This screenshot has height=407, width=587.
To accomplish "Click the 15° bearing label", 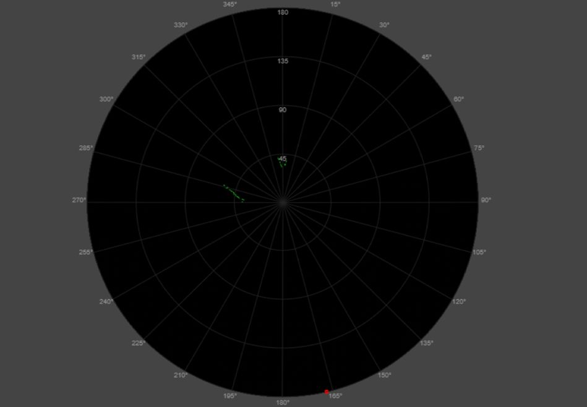I will 335,4.
